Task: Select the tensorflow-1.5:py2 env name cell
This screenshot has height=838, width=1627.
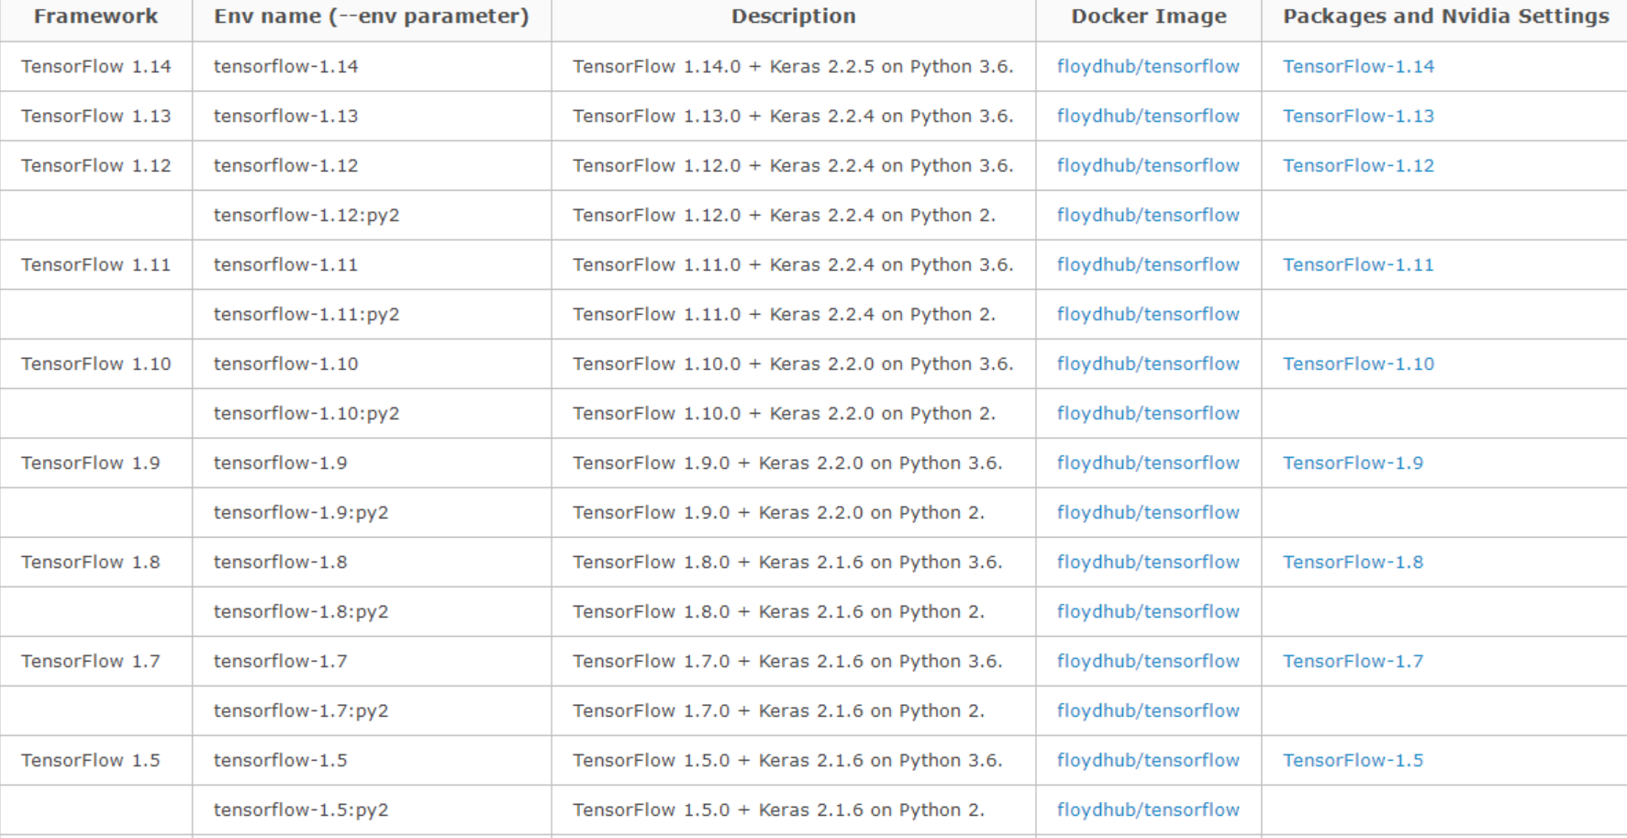Action: (x=372, y=810)
